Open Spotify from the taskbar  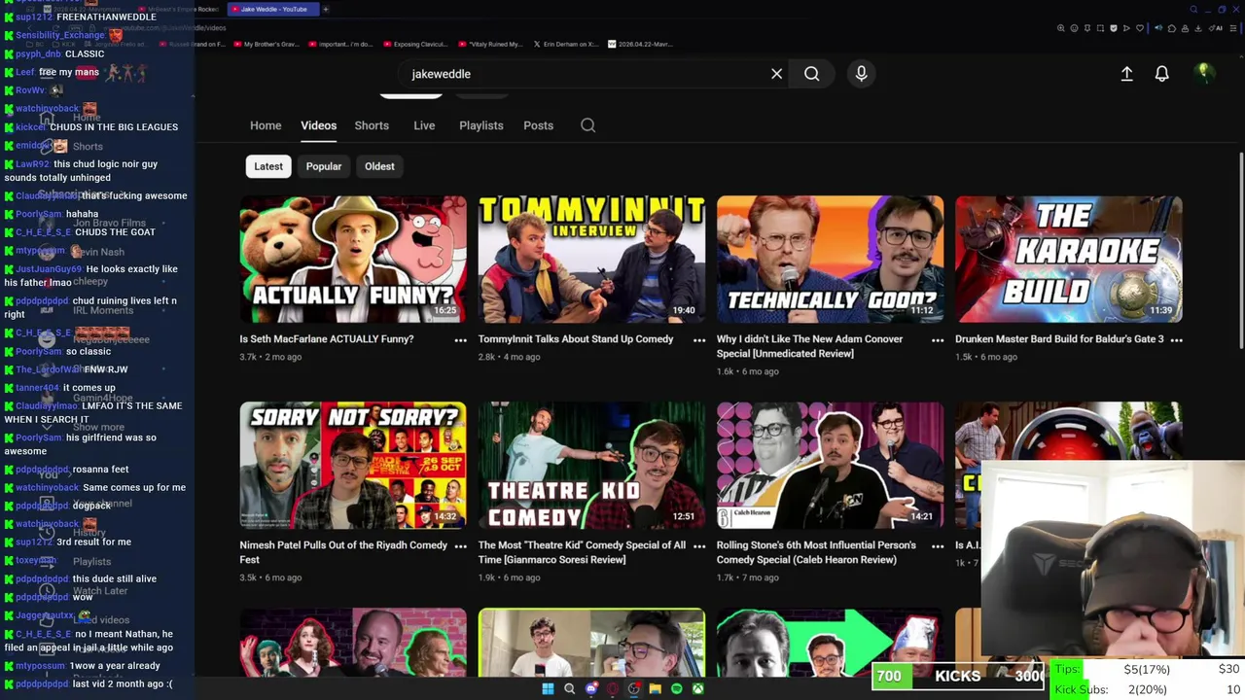[x=676, y=688]
